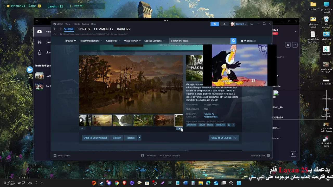Click the Add a Game plus icon
The width and height of the screenshot is (333, 187).
(x=55, y=156)
